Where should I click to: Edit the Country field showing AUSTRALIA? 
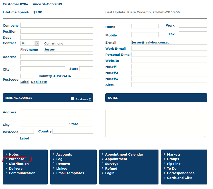73,76
